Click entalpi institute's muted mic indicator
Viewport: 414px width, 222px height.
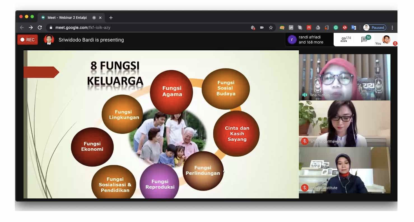pos(304,188)
